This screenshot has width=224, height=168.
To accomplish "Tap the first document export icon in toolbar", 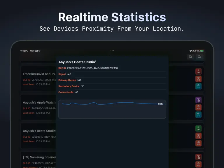I will (190, 57).
